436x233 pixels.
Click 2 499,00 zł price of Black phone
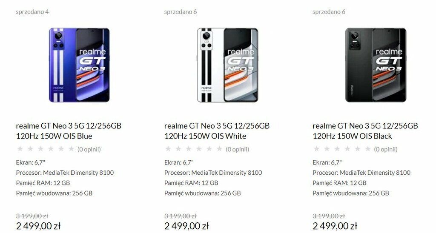[x=335, y=226]
